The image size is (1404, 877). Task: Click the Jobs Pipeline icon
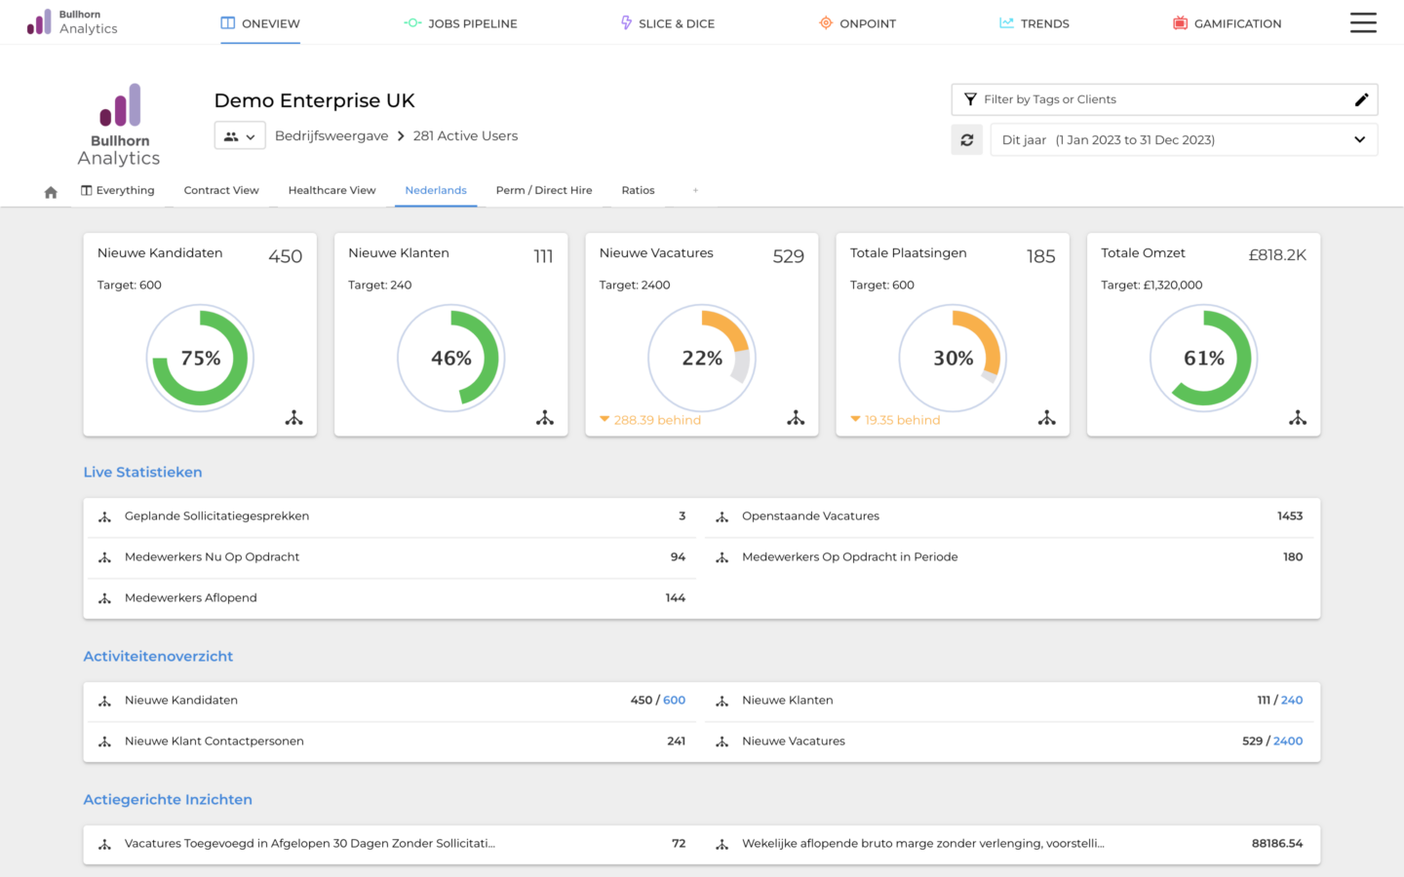tap(410, 22)
